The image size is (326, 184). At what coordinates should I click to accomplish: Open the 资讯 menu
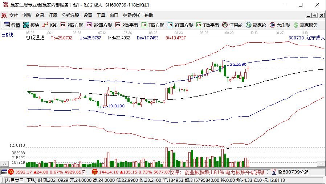tap(40, 15)
